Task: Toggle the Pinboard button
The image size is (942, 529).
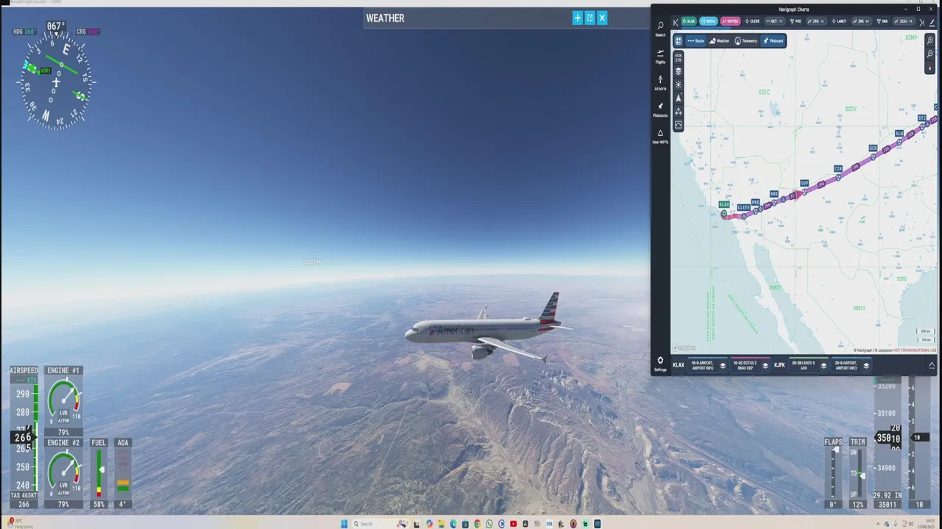Action: tap(773, 41)
